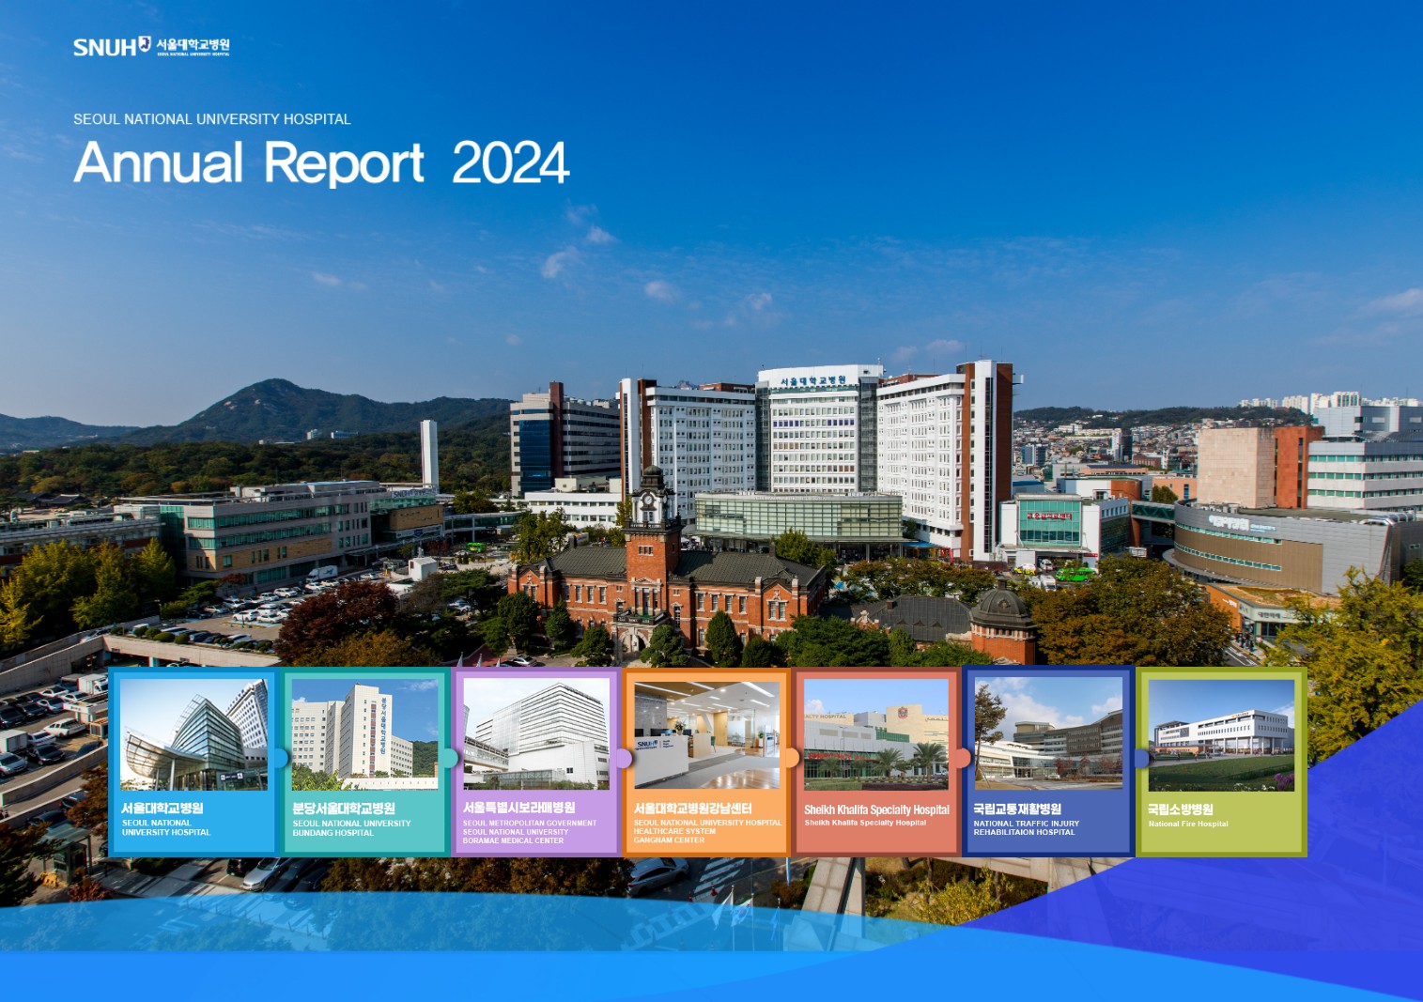
Task: Open the Sheikh Khalifa Specialty Hospital photo
Action: point(876,734)
